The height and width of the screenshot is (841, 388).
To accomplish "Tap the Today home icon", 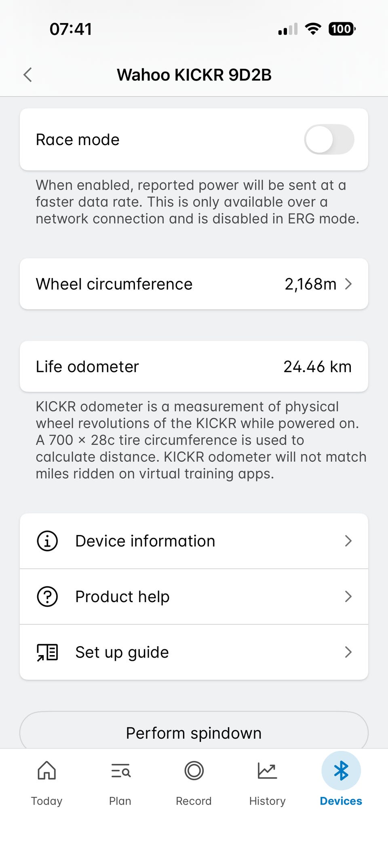I will coord(46,770).
